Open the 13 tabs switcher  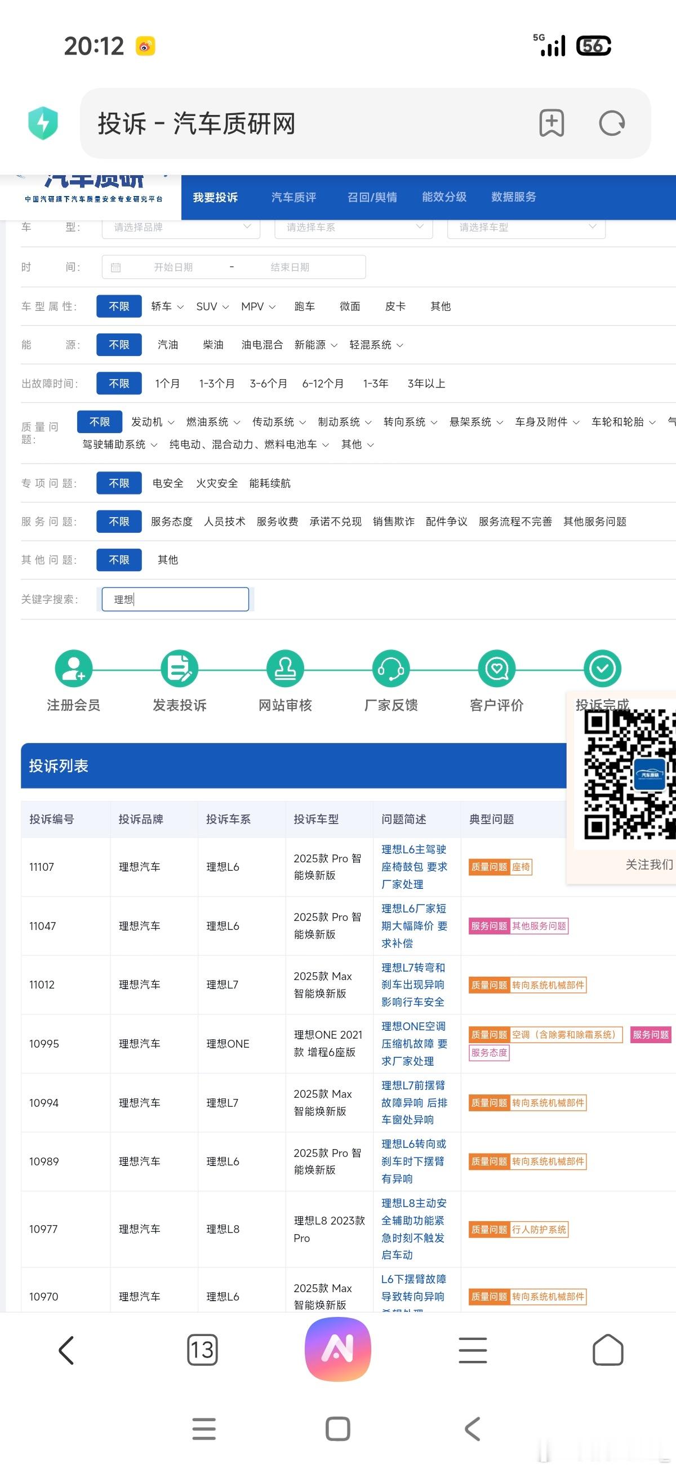(x=202, y=1349)
